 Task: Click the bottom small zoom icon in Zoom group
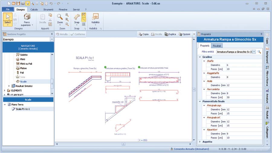coord(67,24)
